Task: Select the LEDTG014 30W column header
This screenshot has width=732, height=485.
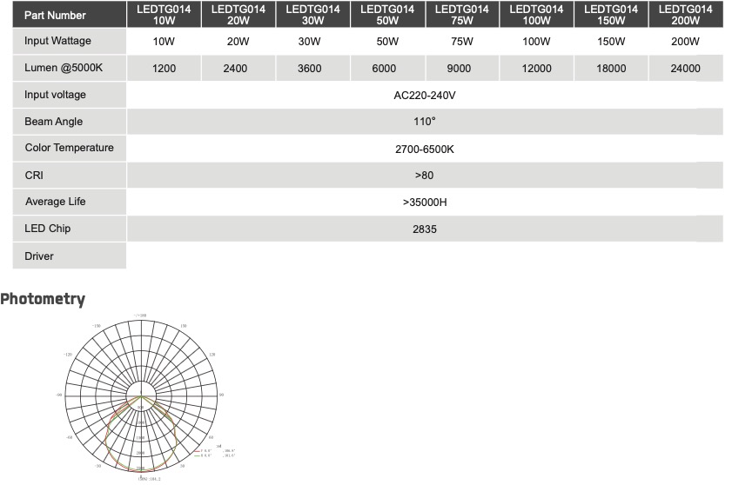Action: pos(312,15)
